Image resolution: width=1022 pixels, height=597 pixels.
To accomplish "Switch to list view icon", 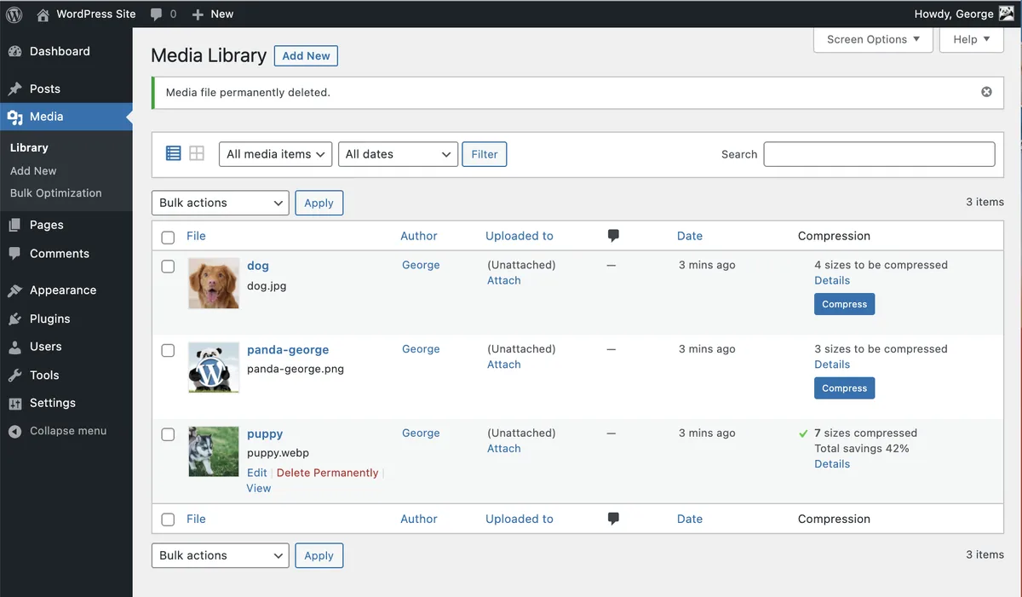I will (x=174, y=153).
